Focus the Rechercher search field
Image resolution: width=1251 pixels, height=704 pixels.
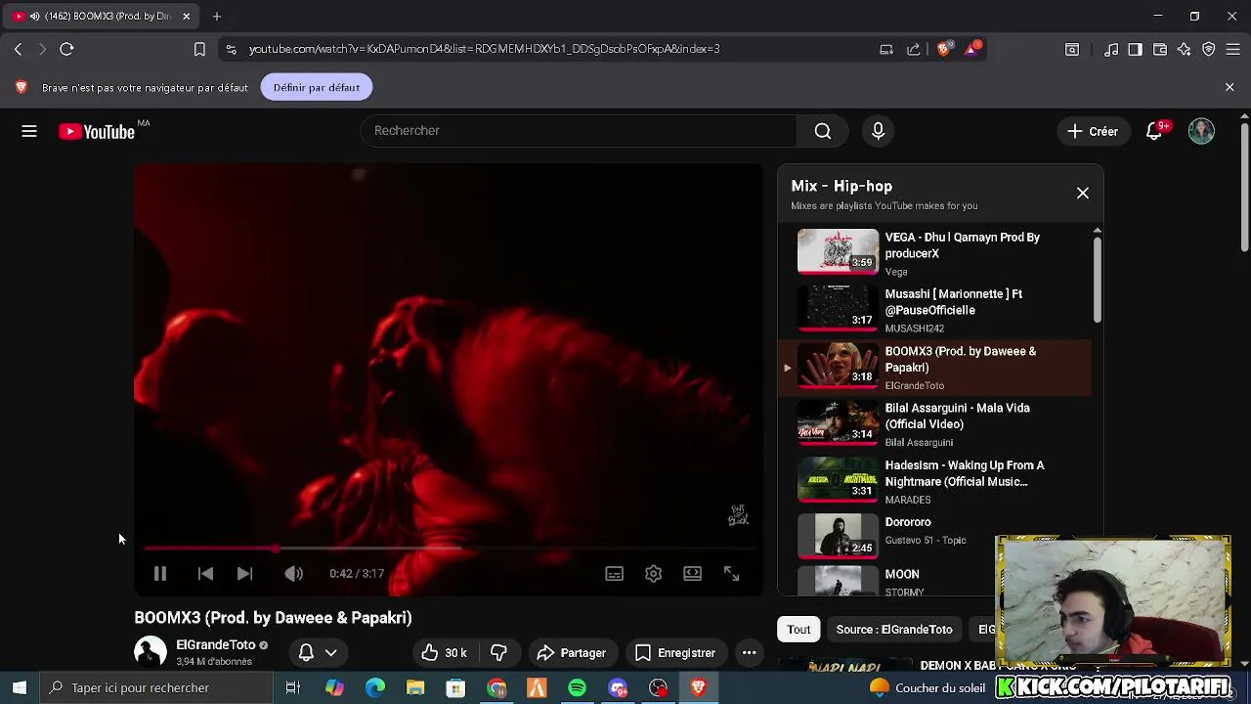pyautogui.click(x=579, y=131)
